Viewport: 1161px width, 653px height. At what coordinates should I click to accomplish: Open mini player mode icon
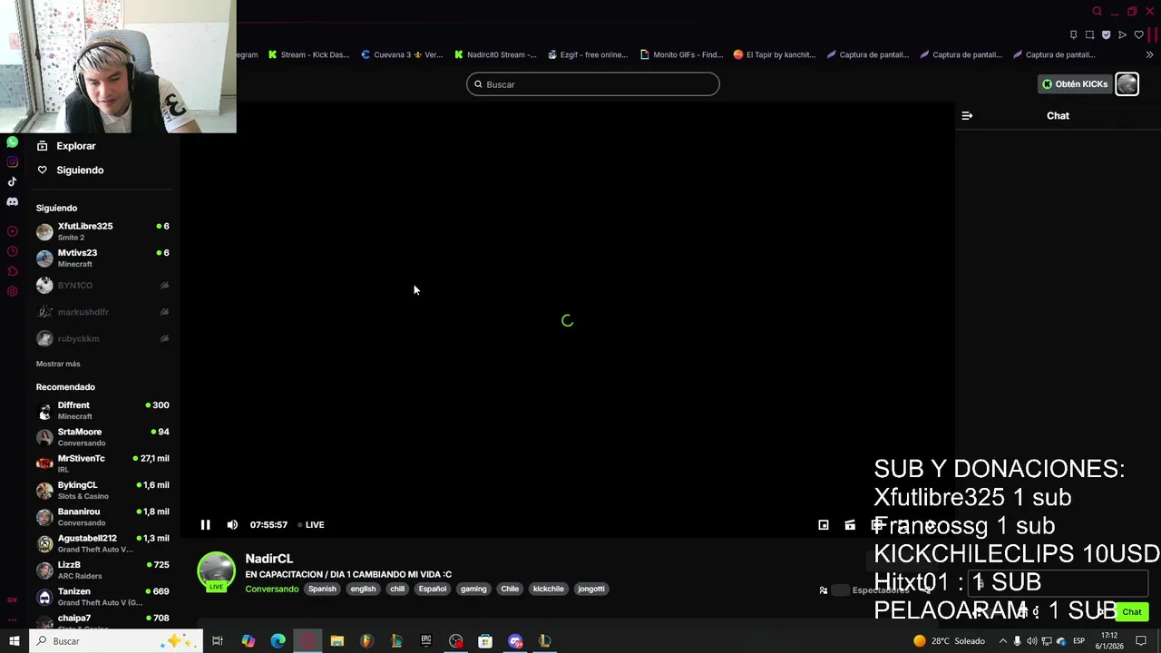(x=824, y=525)
